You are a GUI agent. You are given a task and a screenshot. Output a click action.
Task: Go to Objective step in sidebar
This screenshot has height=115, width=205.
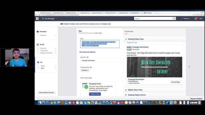tap(43, 35)
